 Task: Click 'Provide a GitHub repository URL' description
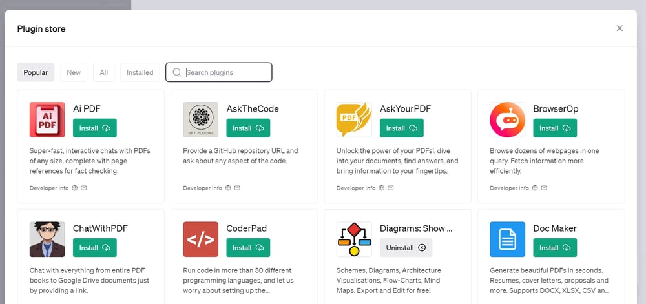pos(240,156)
